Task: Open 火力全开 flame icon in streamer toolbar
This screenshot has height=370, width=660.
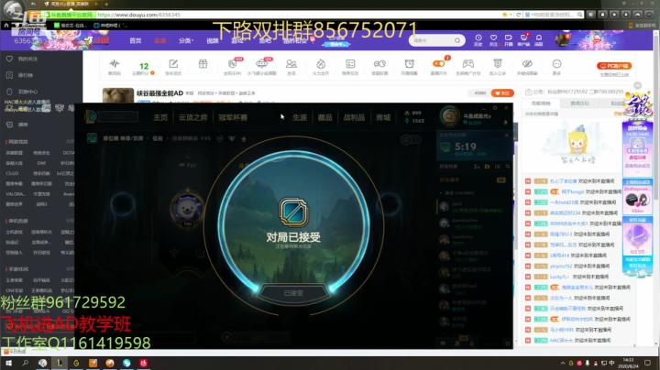Action: [321, 66]
